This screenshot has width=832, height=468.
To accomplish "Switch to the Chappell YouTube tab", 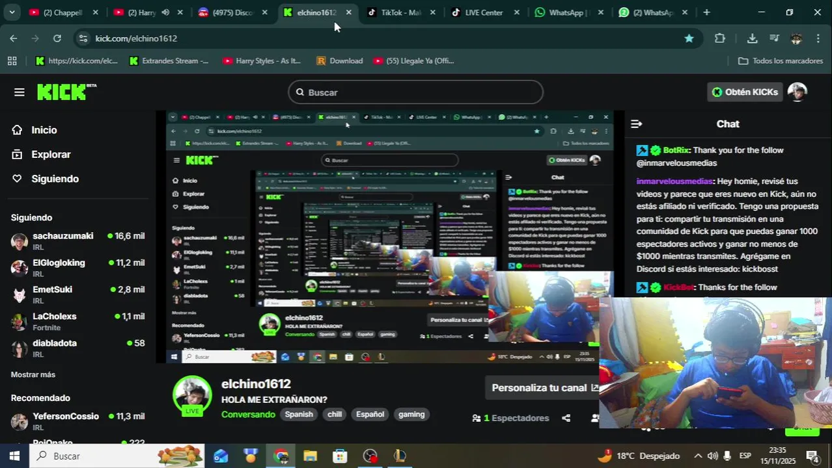I will 63,12.
